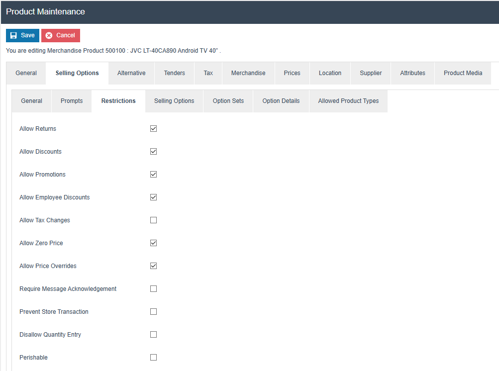This screenshot has width=499, height=371.
Task: Tick the Disallow Quantity Entry checkbox
Action: [153, 335]
